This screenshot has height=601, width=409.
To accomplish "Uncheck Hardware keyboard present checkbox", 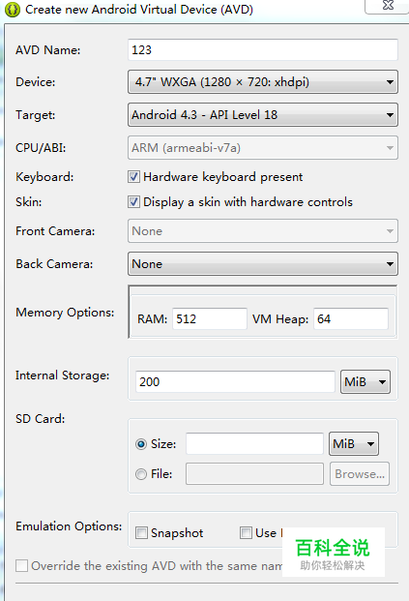I will click(133, 177).
